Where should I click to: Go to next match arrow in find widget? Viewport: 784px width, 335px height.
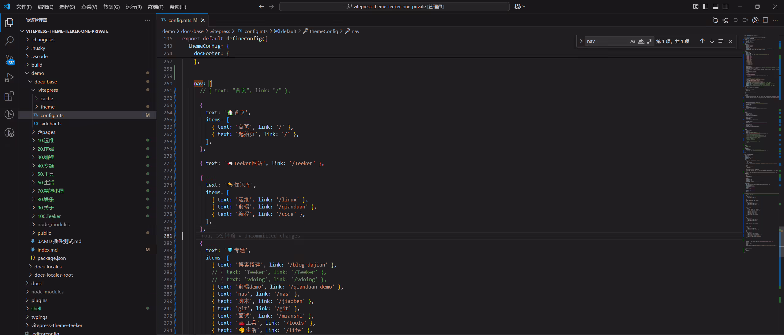tap(712, 41)
